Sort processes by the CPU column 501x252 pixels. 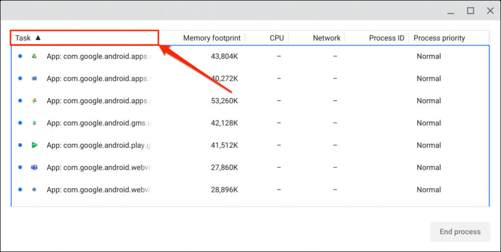(x=276, y=38)
